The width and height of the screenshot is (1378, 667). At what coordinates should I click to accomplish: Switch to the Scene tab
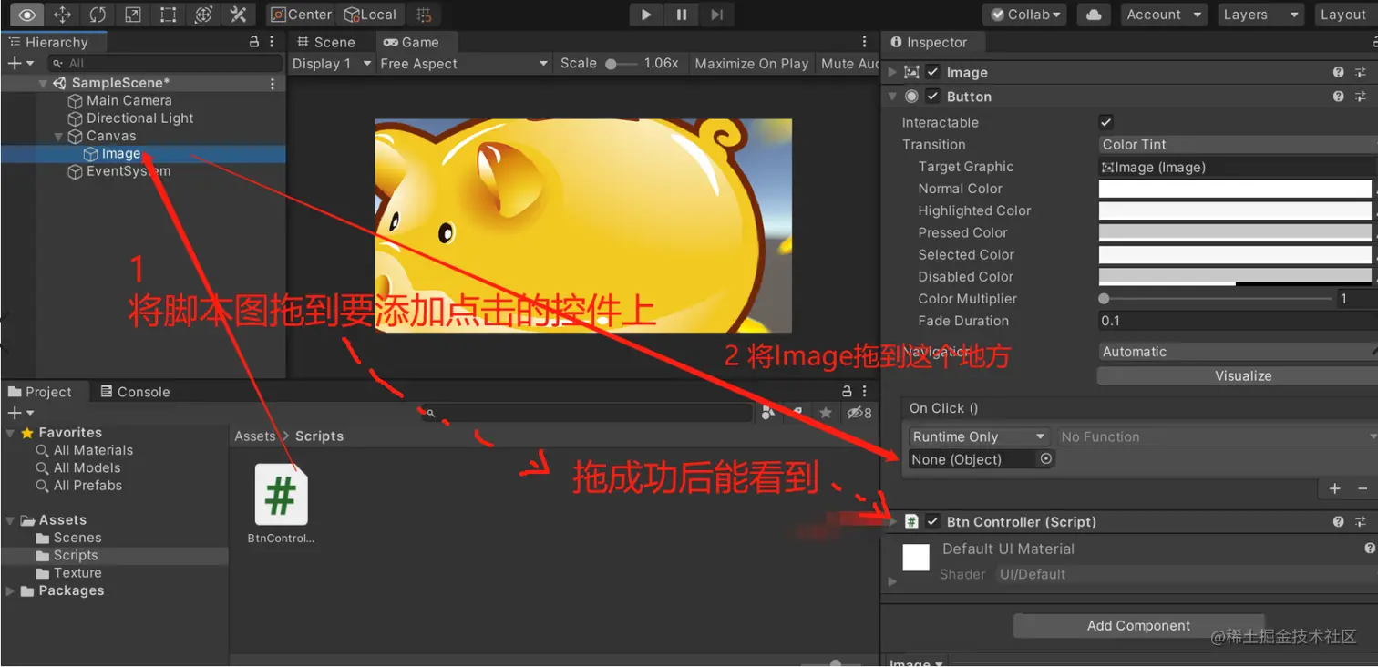click(326, 42)
